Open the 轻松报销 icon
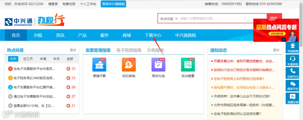The height and width of the screenshot is (120, 303). coord(129,65)
